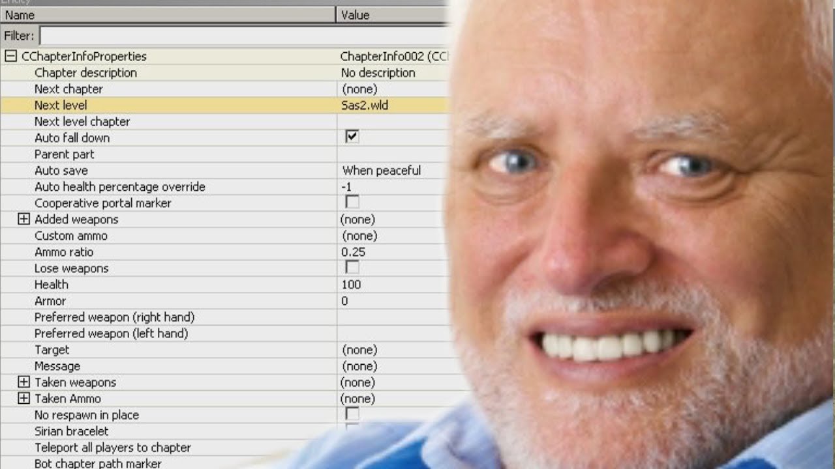Screen dimensions: 835x469
Task: Select the Target property name
Action: pos(52,350)
